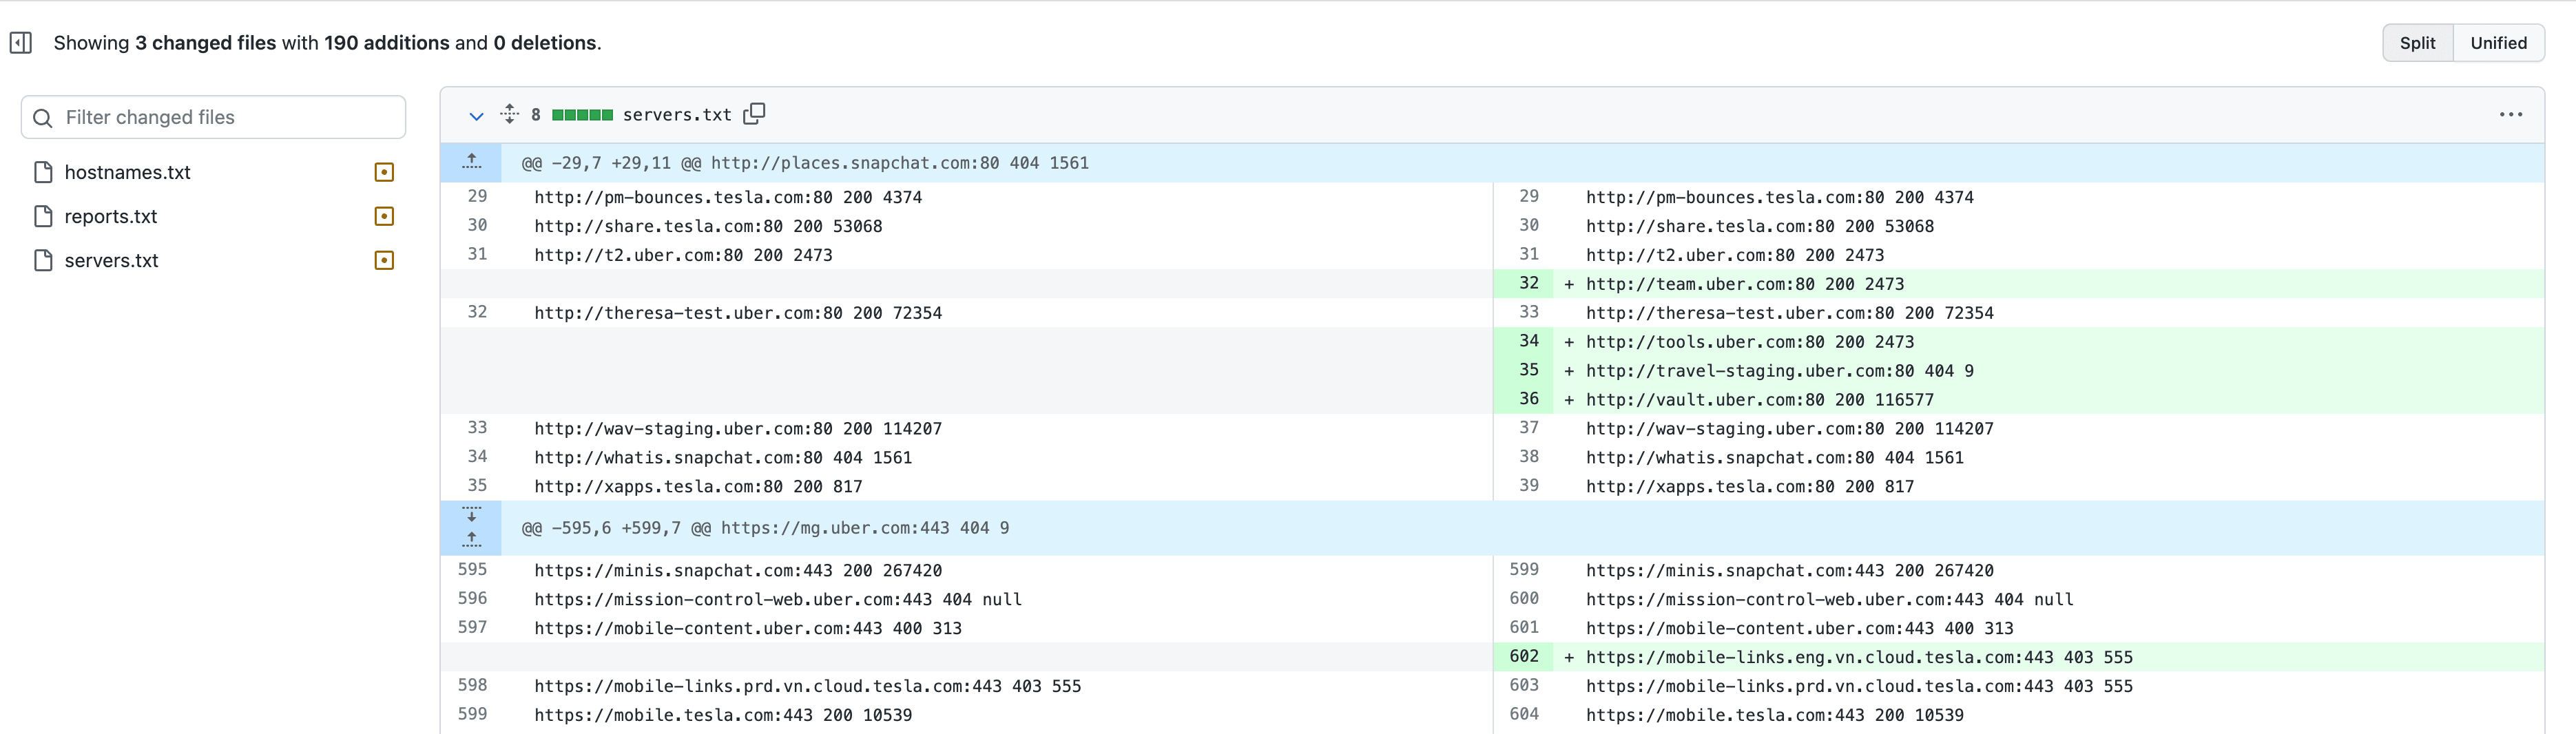Expand all lines of servers.txt diff
Viewport: 2576px width, 734px height.
tap(510, 114)
